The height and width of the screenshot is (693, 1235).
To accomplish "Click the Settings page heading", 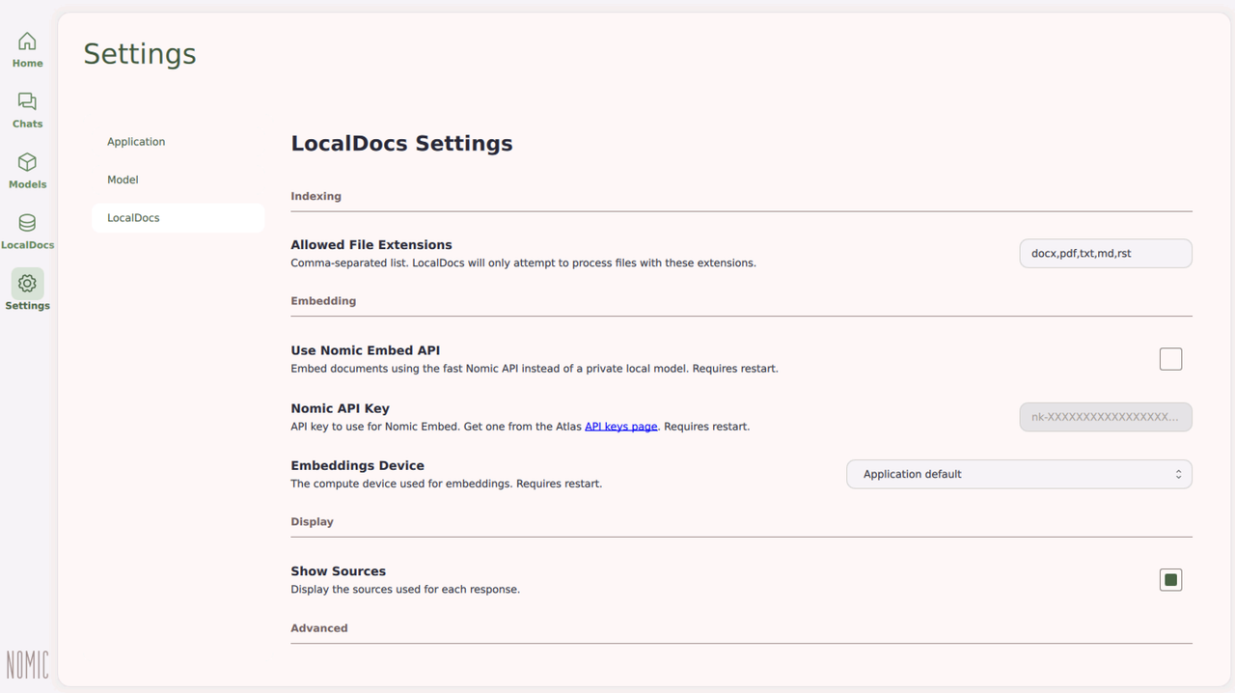I will coord(140,55).
